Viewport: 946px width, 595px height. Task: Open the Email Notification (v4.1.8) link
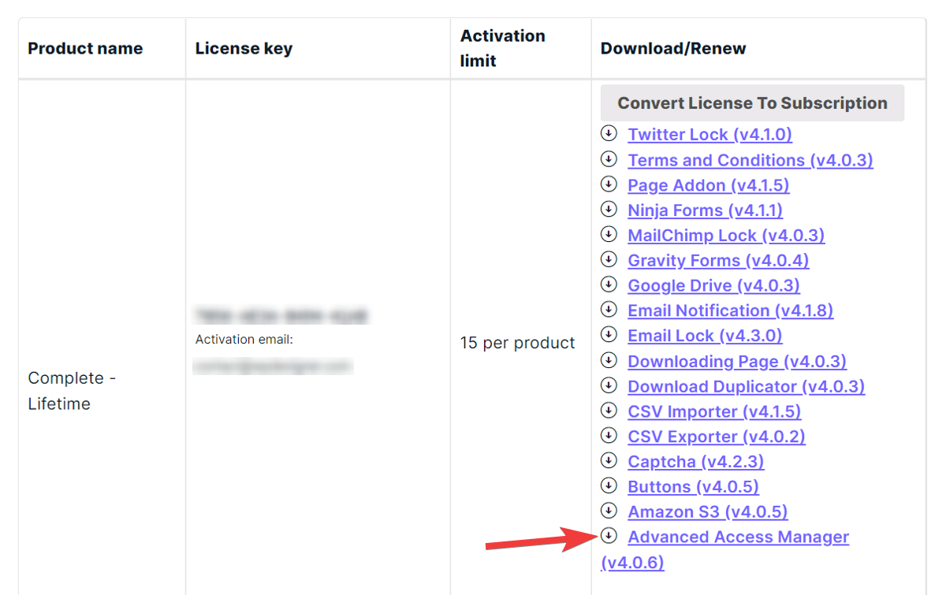click(730, 311)
